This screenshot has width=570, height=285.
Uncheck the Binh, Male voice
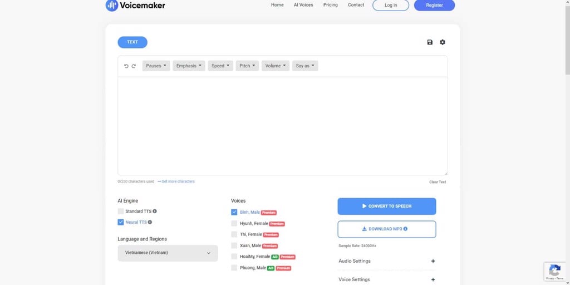(x=234, y=212)
